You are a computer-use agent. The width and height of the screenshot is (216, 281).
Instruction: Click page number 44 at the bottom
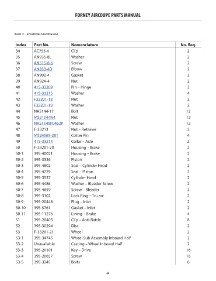pos(108,273)
